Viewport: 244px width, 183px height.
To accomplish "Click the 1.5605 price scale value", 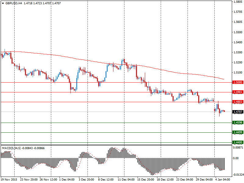I will pyautogui.click(x=238, y=22).
